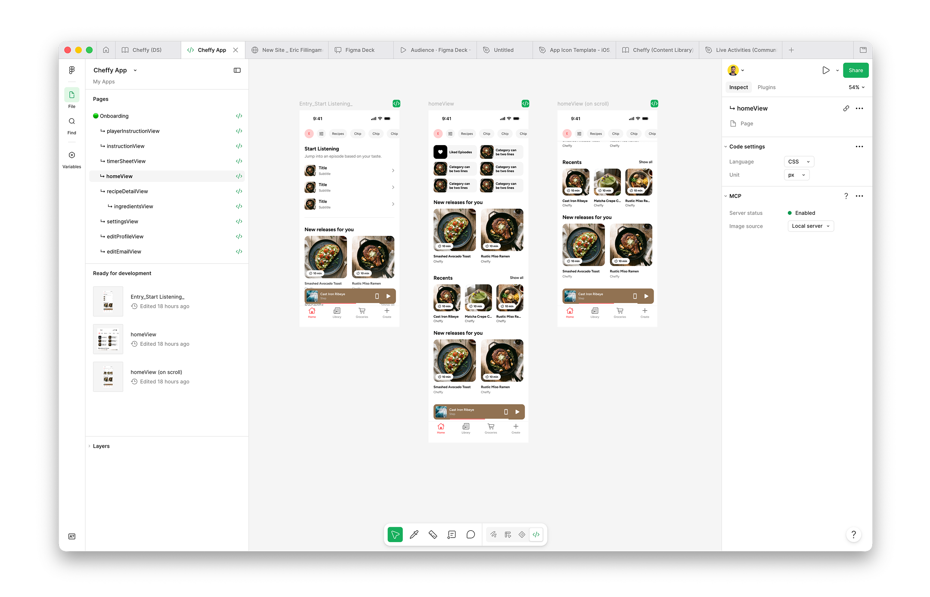This screenshot has width=930, height=597.
Task: Open MCP section more options menu
Action: (859, 196)
